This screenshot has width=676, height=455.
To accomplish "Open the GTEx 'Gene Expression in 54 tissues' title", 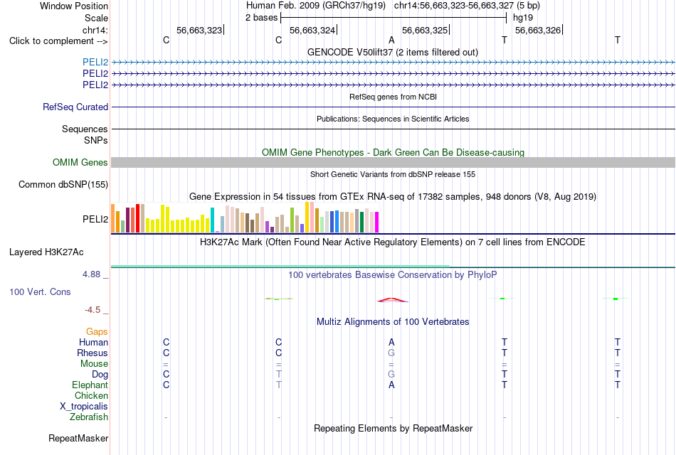I will pyautogui.click(x=393, y=196).
